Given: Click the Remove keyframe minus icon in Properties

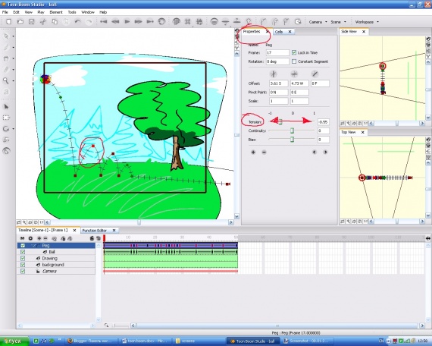Looking at the screenshot, I should click(x=264, y=152).
